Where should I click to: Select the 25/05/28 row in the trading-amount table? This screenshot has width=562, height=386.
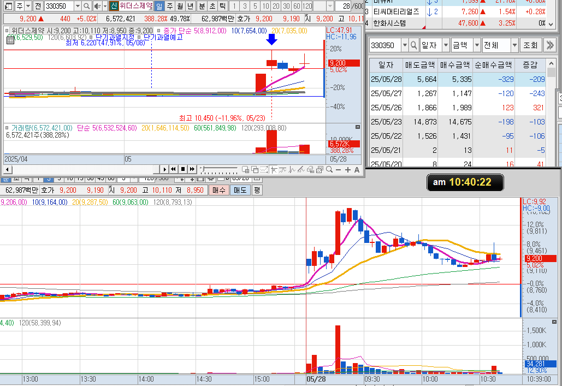[x=458, y=79]
